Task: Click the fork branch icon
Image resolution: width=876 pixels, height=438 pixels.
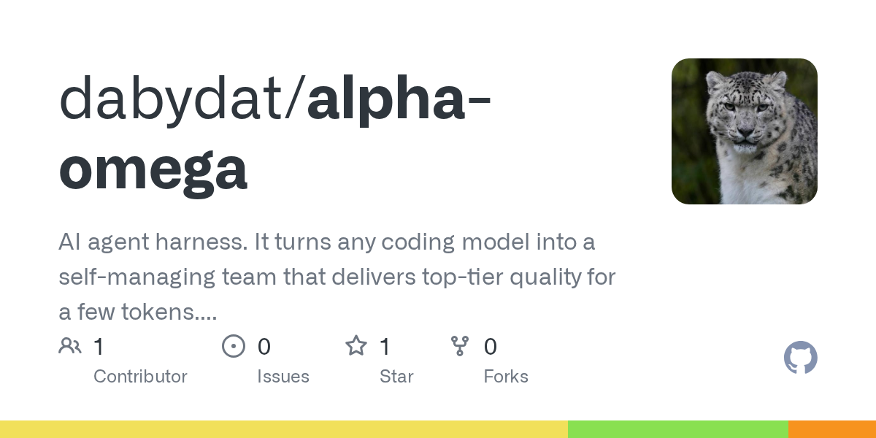Action: (460, 346)
